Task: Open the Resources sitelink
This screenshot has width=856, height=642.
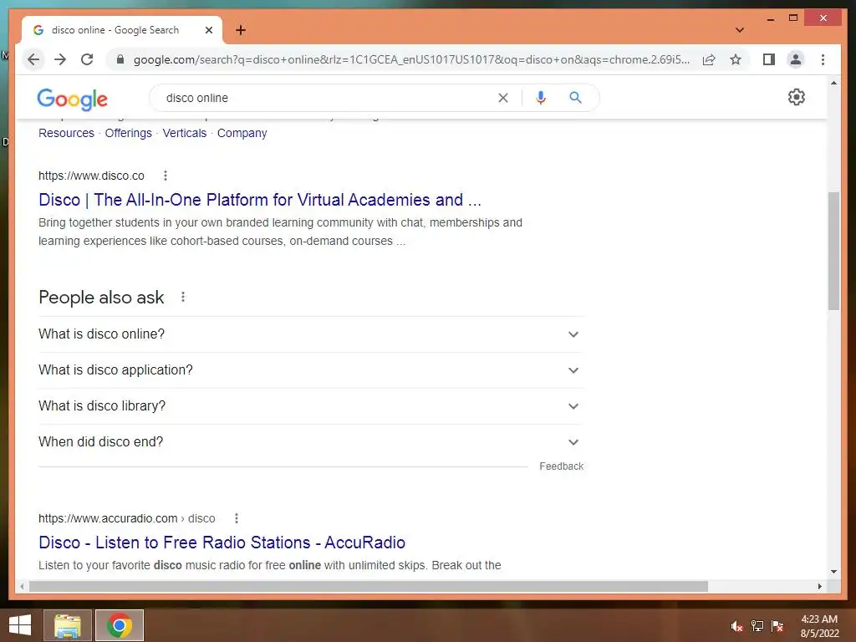Action: [66, 133]
